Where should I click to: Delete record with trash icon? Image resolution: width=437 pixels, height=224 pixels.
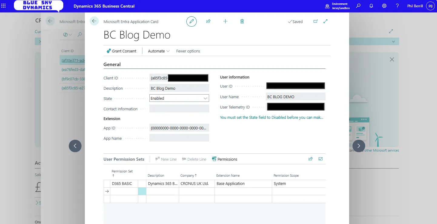(x=242, y=21)
